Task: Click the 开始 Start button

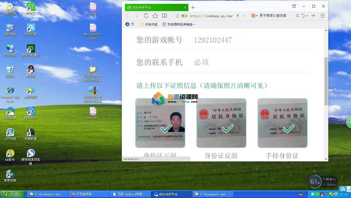Action: tap(12, 194)
